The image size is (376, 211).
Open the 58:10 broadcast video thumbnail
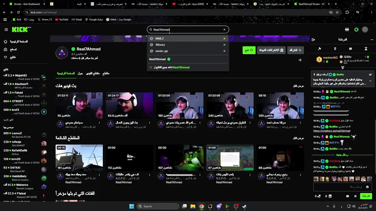280,105
